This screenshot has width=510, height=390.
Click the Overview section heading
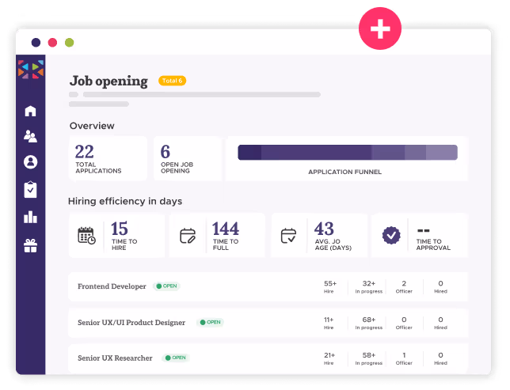pos(92,126)
